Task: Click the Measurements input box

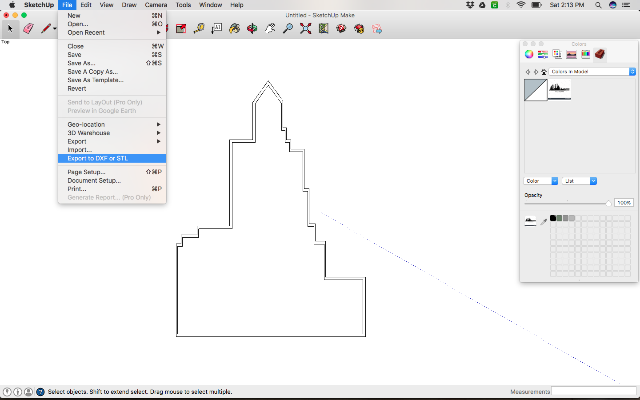Action: click(x=593, y=391)
